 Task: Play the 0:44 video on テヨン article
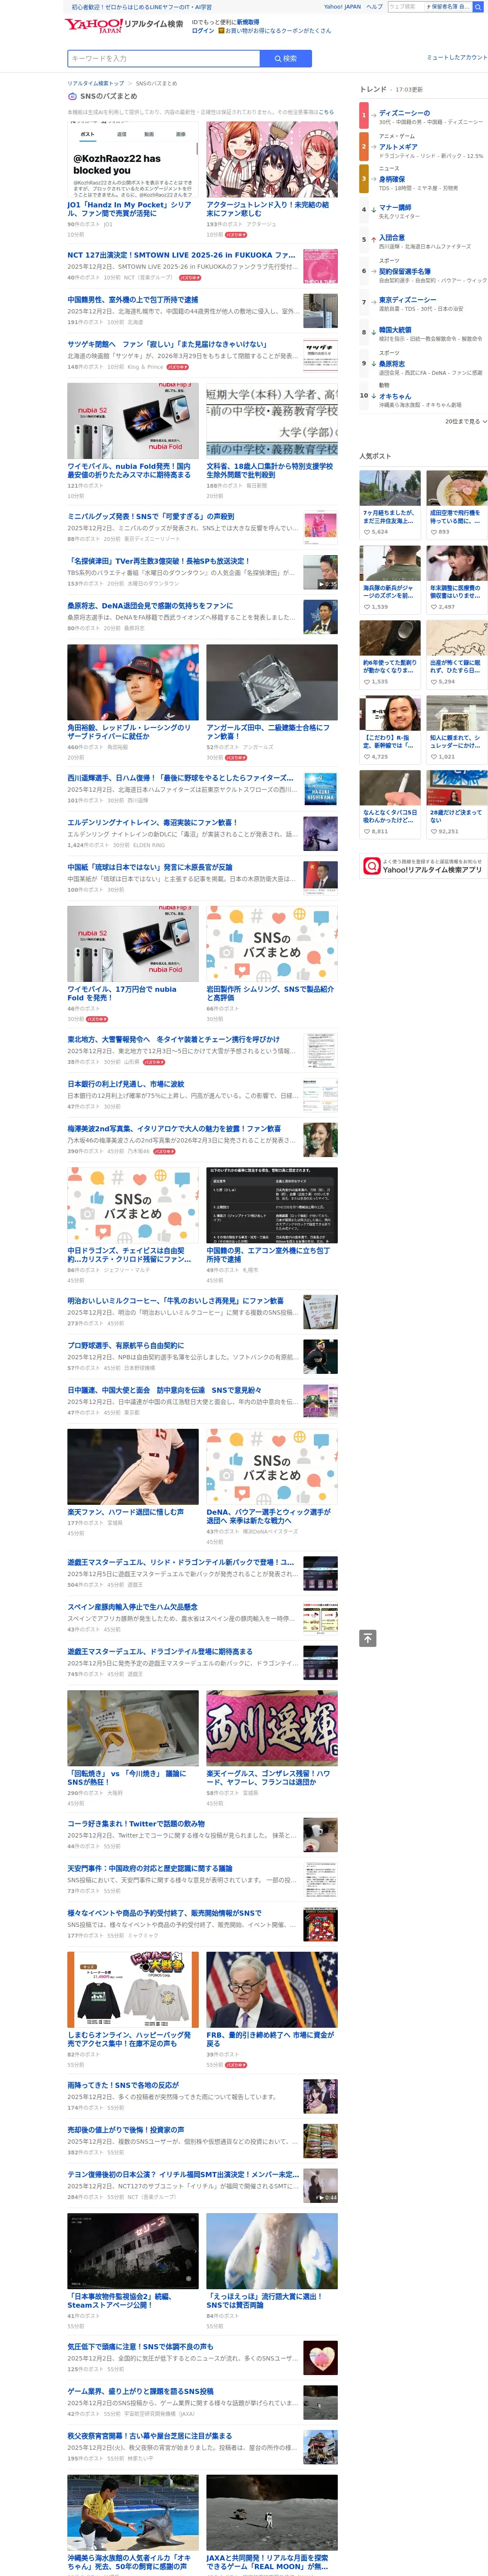[320, 2186]
